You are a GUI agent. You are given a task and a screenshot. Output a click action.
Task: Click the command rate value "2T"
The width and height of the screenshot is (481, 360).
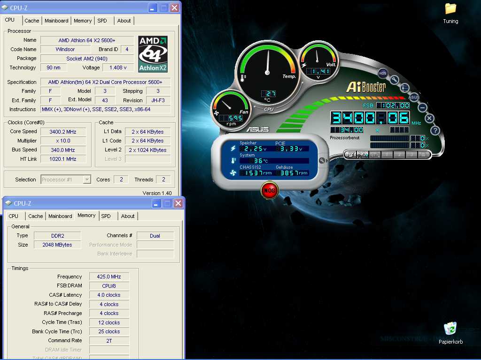tap(109, 340)
